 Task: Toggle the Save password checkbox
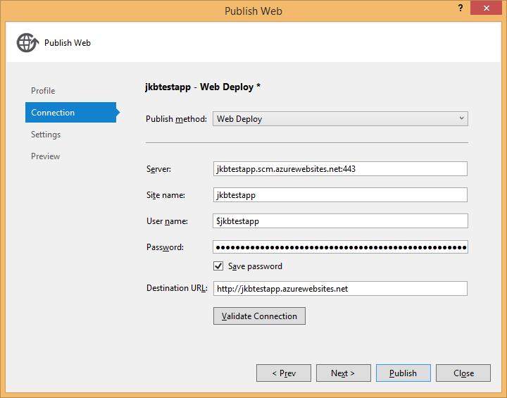tap(218, 266)
